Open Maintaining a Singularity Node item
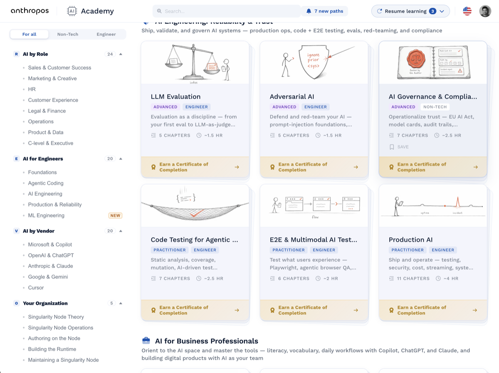 click(x=63, y=360)
